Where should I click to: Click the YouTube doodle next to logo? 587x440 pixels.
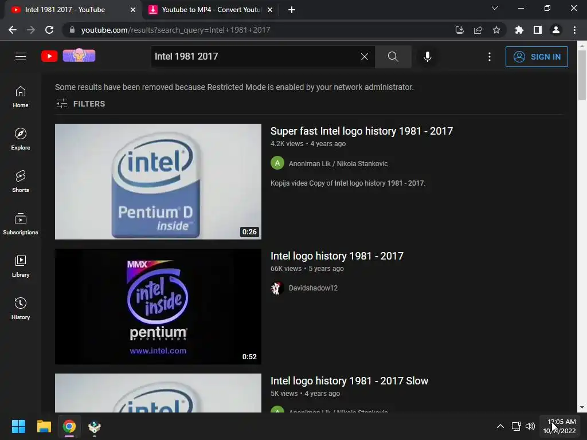click(x=79, y=56)
